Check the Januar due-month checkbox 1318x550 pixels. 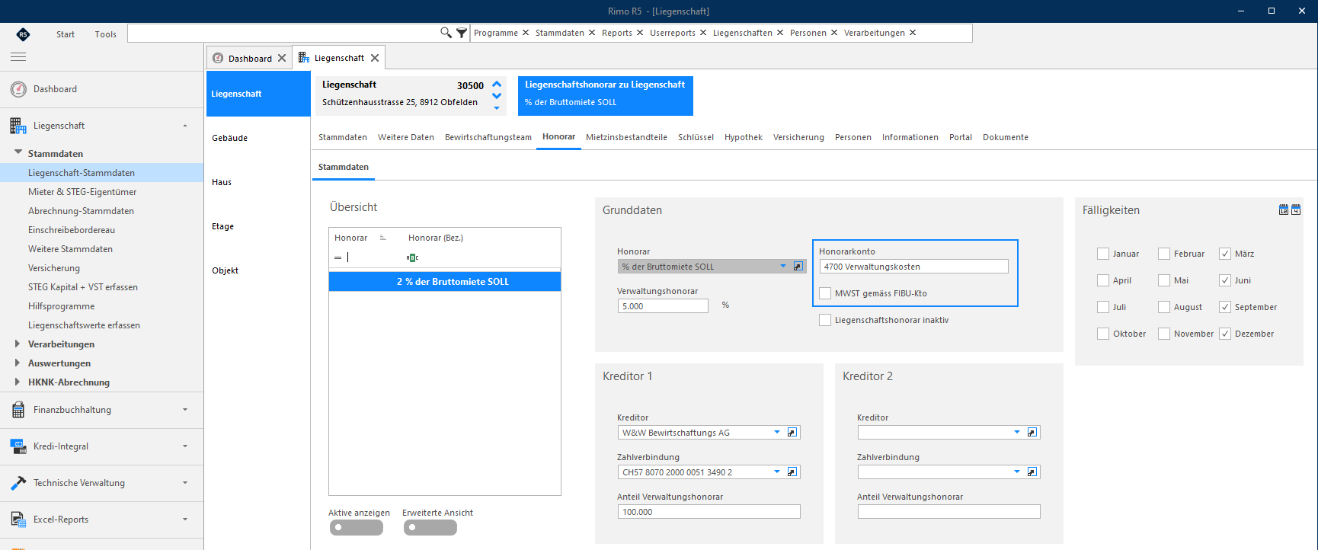pos(1103,254)
